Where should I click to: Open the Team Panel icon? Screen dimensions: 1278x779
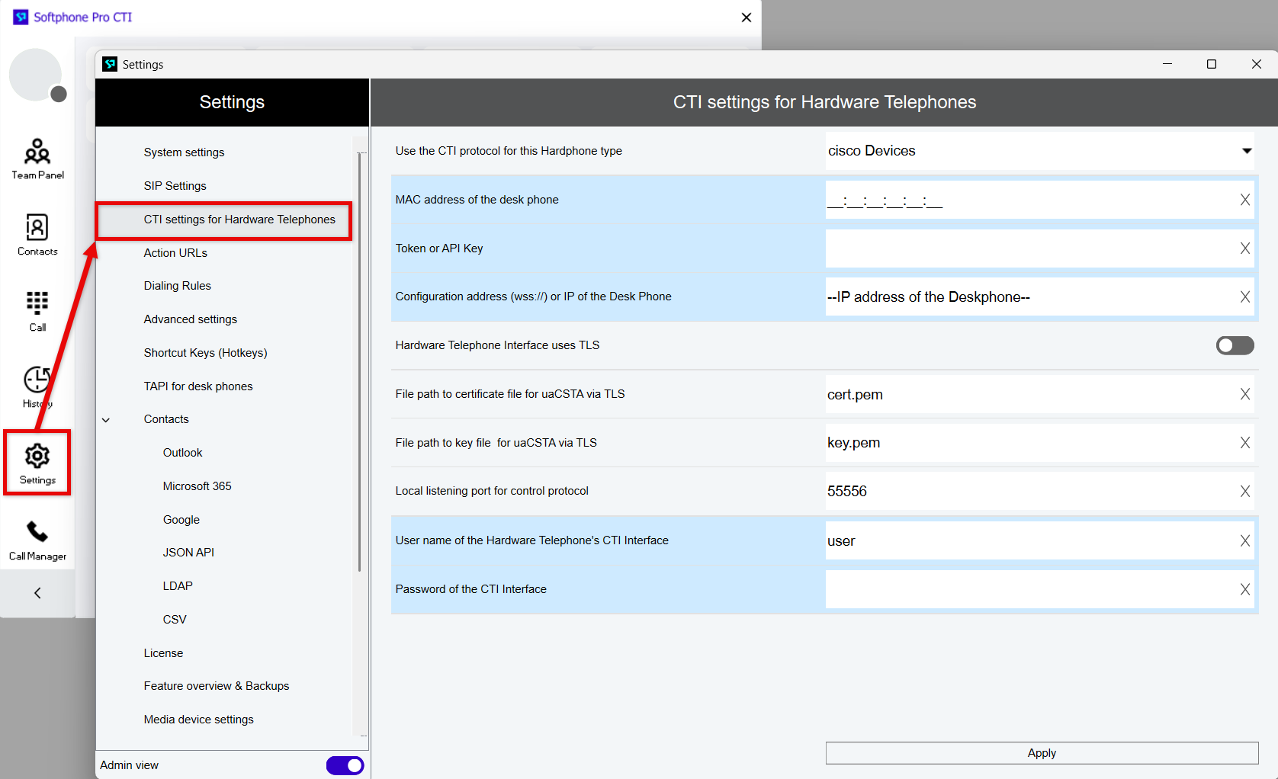37,159
